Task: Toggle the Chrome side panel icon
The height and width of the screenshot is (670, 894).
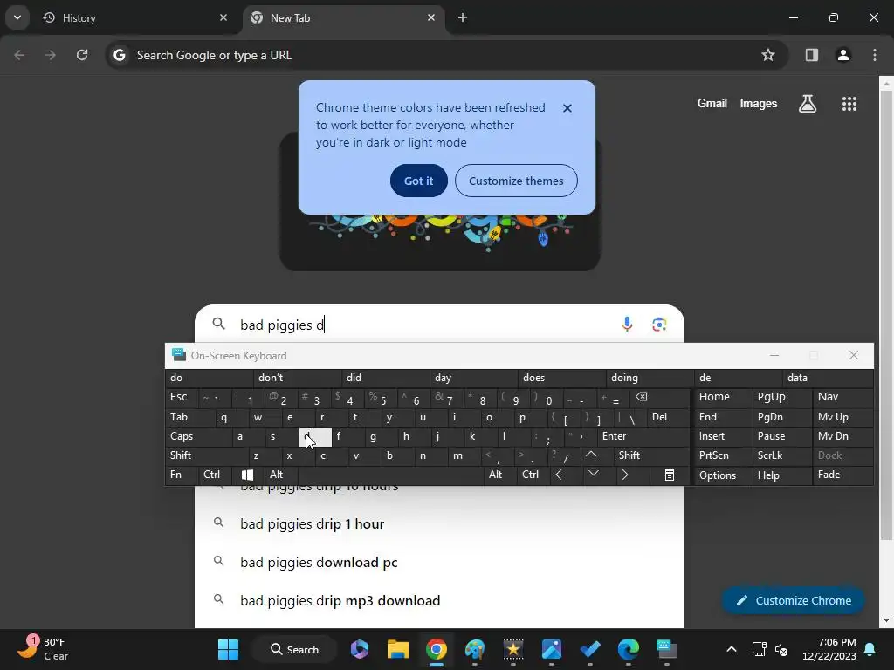Action: point(811,55)
